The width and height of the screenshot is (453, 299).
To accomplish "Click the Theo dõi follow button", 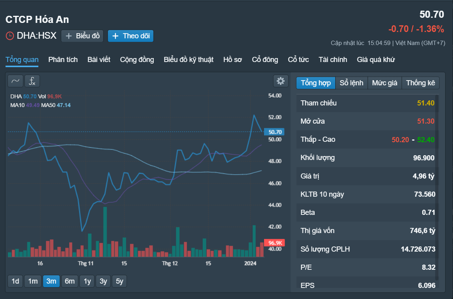I will pos(130,36).
